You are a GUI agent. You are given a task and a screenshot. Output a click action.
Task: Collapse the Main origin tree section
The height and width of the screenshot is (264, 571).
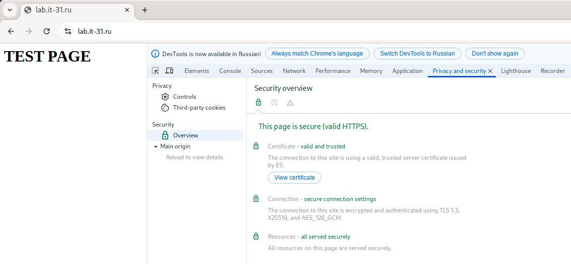[156, 147]
